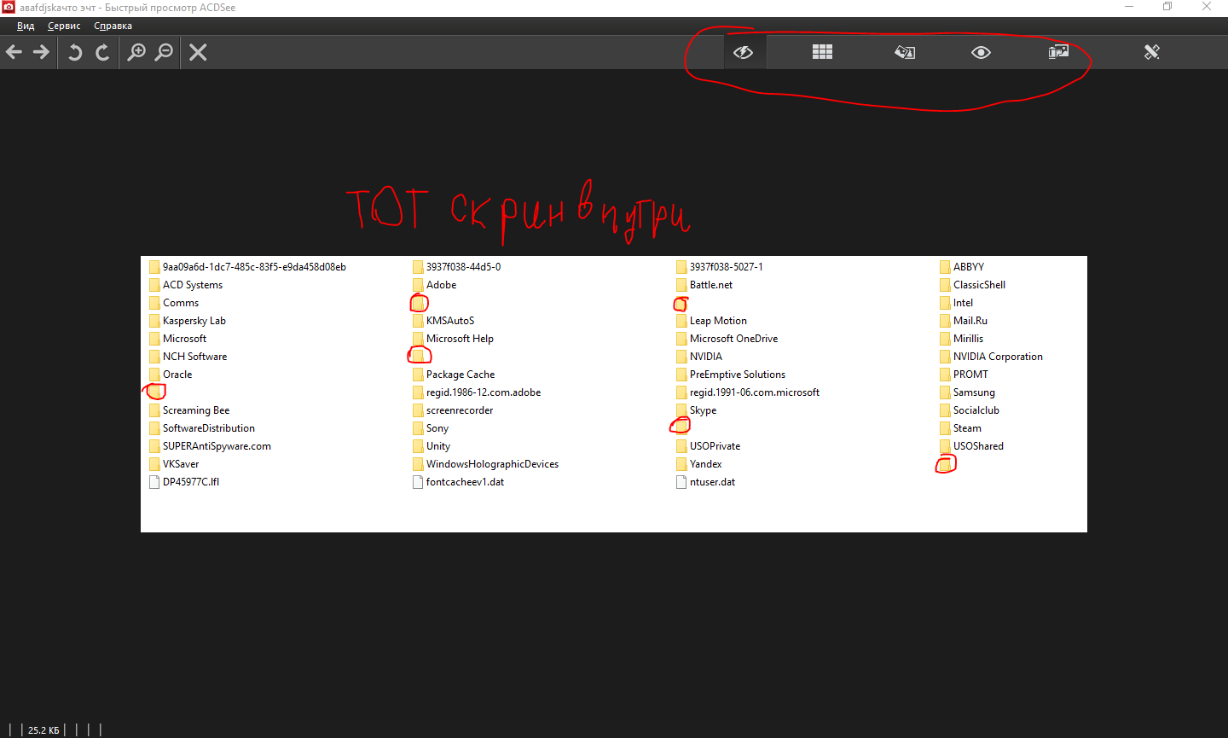Click 'Leap Motion' in the displayed screenshot
The image size is (1228, 738).
click(718, 321)
